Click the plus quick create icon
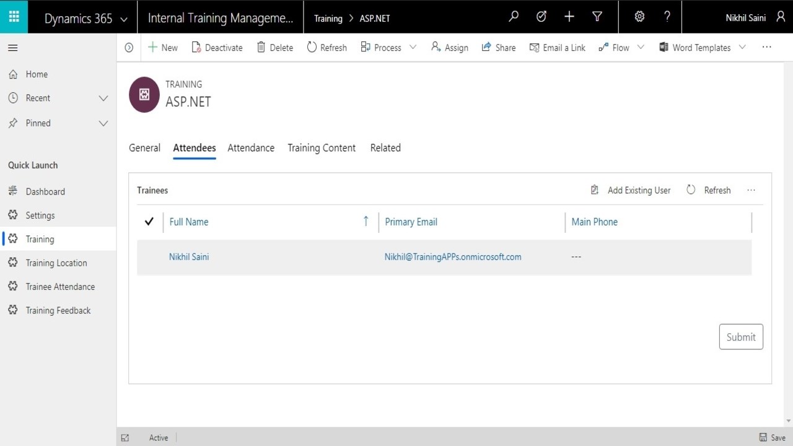This screenshot has width=793, height=446. pyautogui.click(x=569, y=17)
